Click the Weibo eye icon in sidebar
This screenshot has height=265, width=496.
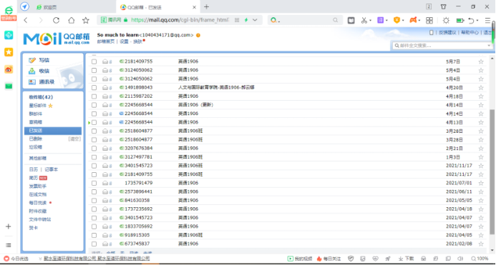(x=9, y=69)
